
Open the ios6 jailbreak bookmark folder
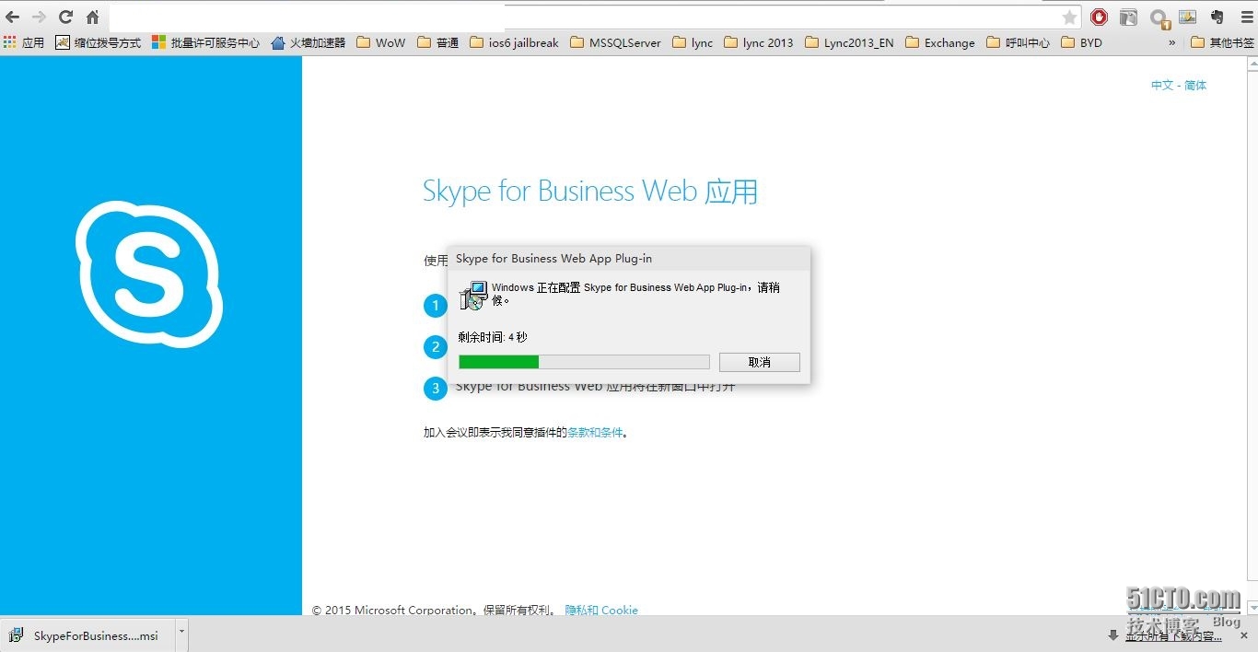[x=514, y=42]
